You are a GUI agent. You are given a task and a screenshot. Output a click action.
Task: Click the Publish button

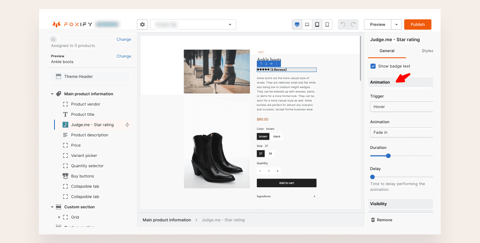(x=417, y=25)
